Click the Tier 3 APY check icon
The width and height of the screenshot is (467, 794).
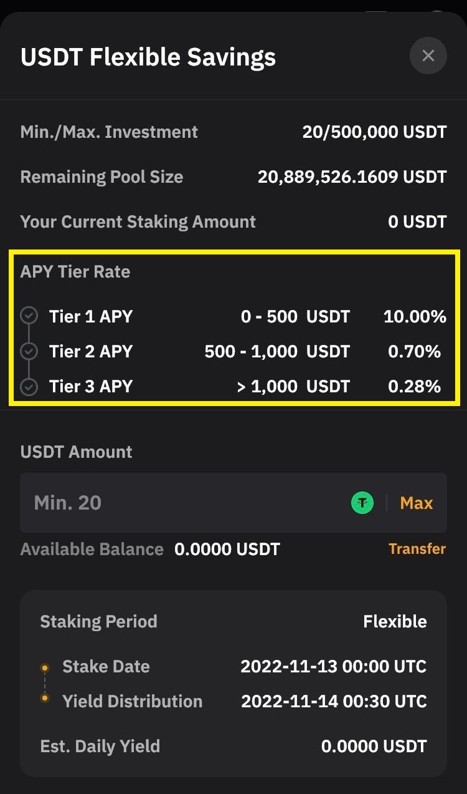[29, 387]
